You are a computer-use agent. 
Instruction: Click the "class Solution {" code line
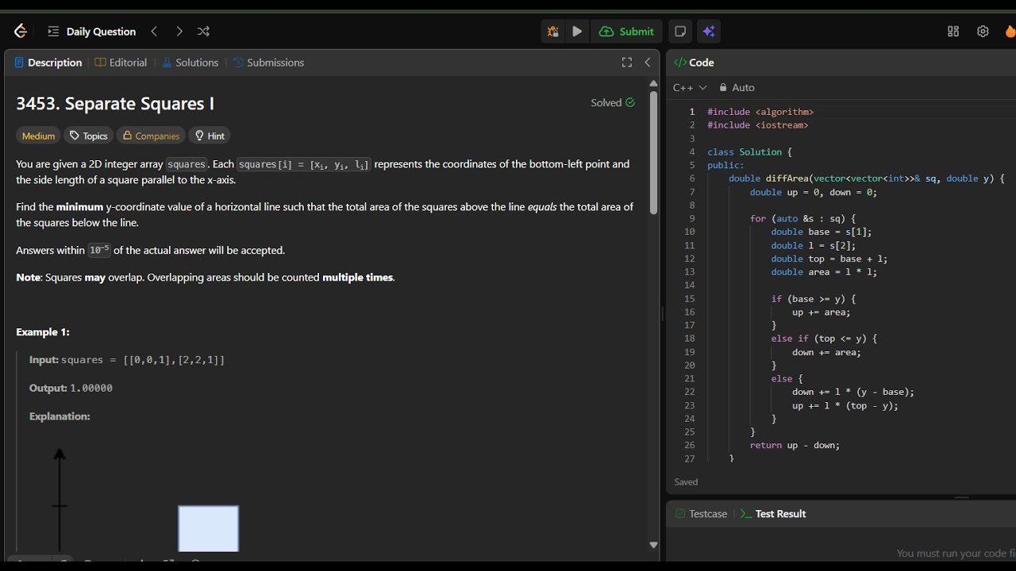pos(750,151)
